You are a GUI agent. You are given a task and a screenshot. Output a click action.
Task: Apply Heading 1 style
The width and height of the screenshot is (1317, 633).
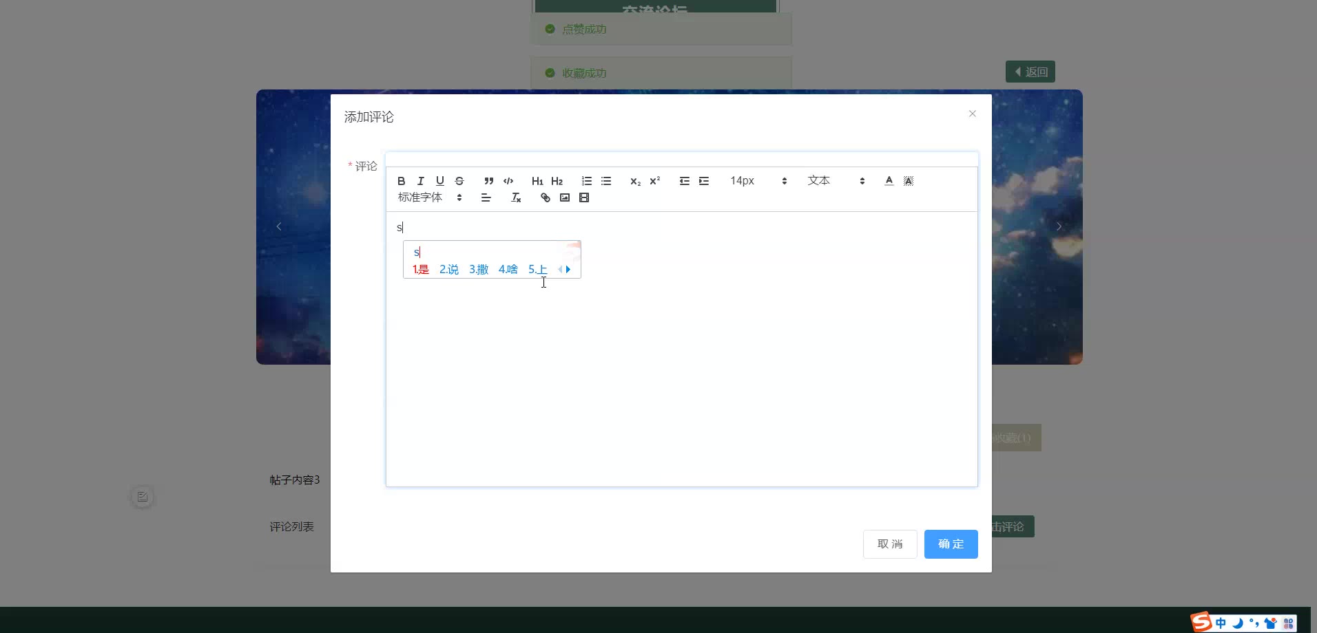click(x=538, y=181)
